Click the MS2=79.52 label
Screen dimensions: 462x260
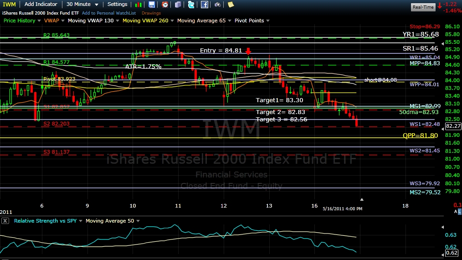pyautogui.click(x=425, y=192)
